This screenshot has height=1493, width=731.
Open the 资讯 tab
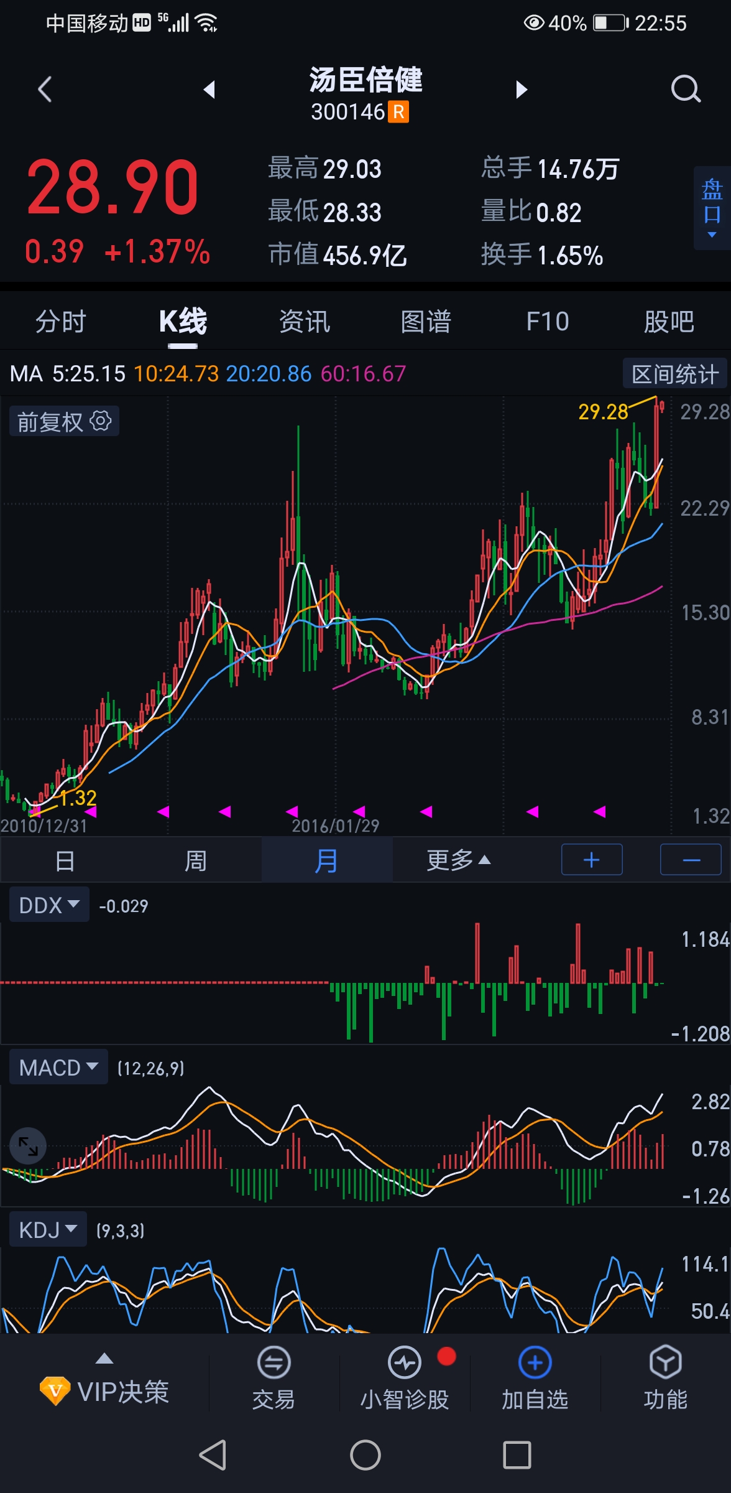305,322
